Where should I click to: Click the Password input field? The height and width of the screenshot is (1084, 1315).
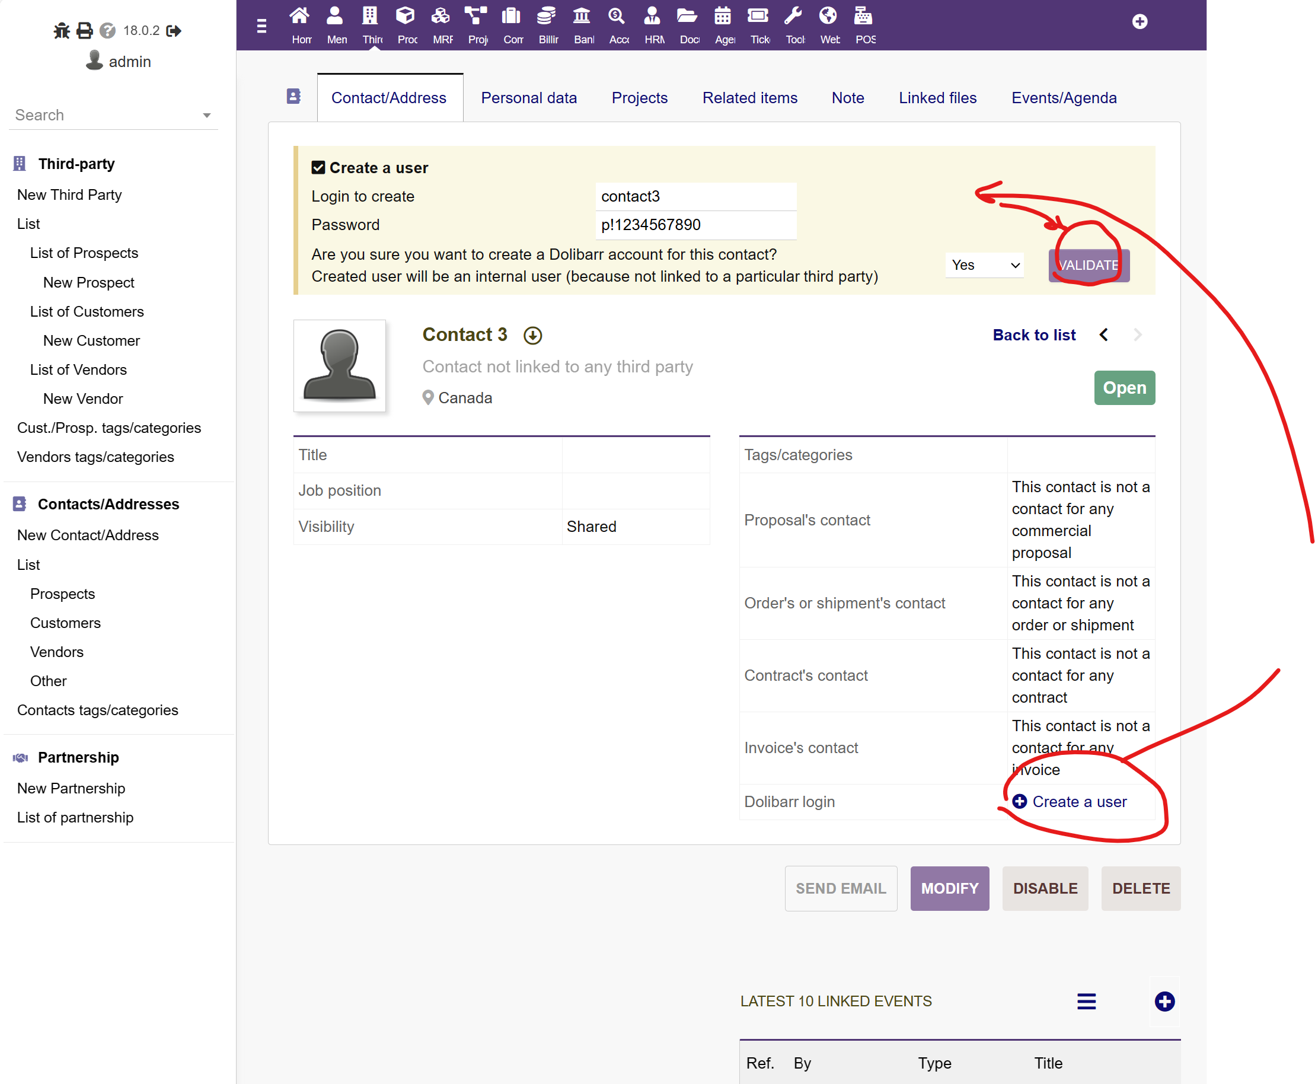(695, 225)
